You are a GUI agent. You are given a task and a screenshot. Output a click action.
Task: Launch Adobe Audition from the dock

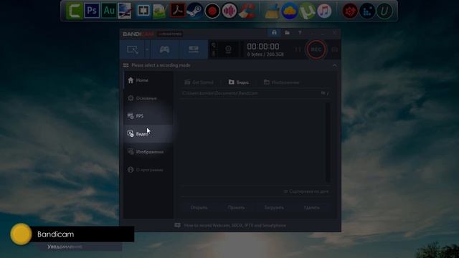pyautogui.click(x=109, y=11)
